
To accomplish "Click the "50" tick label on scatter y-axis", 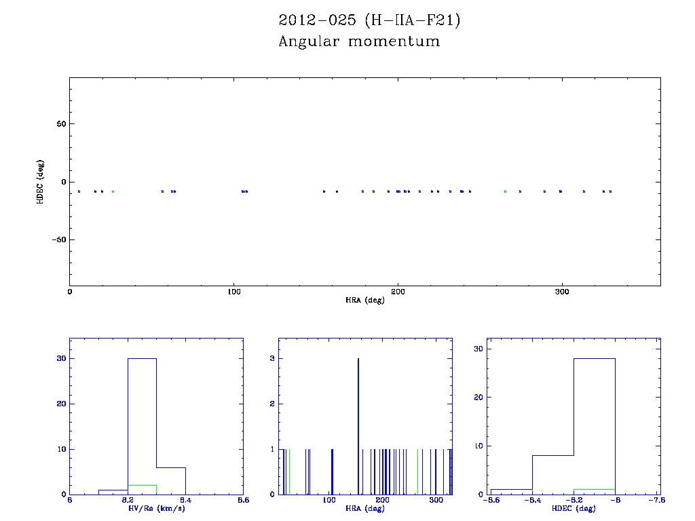I will 60,124.
